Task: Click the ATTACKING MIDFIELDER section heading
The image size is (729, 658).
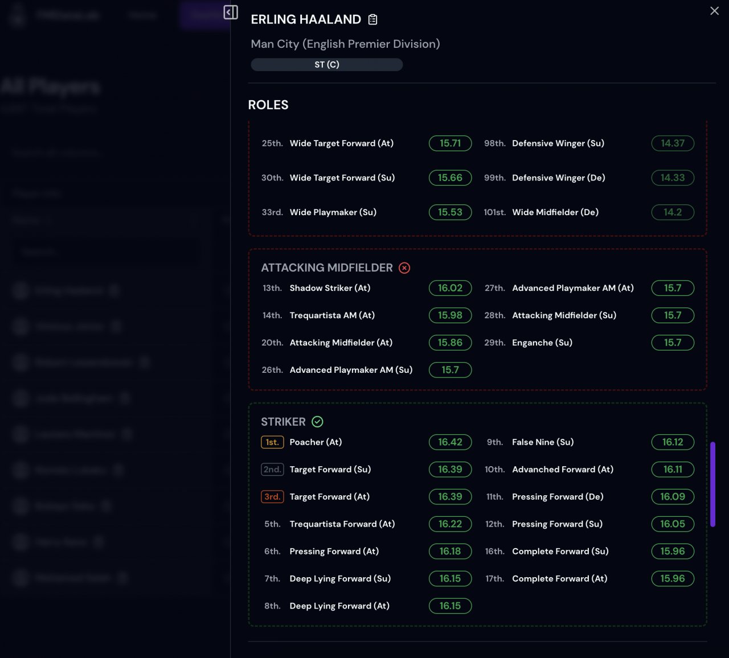Action: tap(327, 268)
